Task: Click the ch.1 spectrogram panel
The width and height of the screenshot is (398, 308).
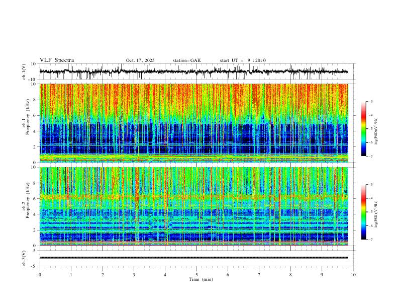Action: click(193, 123)
